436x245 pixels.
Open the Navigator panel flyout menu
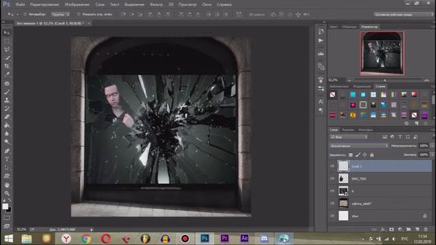tap(433, 27)
